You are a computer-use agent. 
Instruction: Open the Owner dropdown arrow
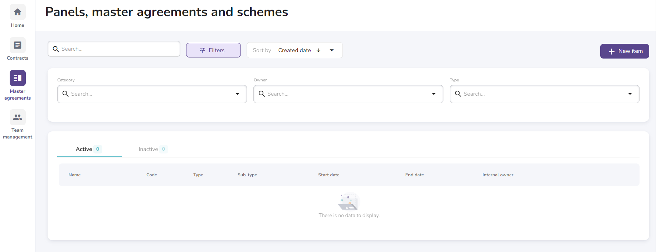click(434, 94)
